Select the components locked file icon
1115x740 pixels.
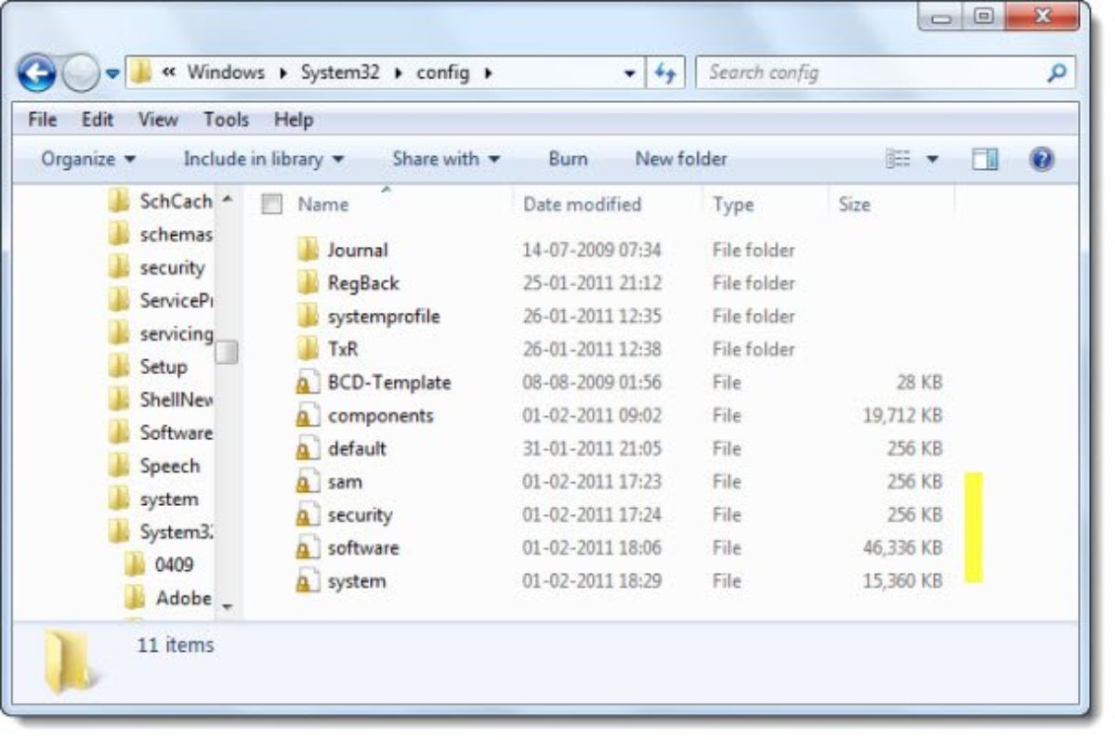pyautogui.click(x=308, y=416)
